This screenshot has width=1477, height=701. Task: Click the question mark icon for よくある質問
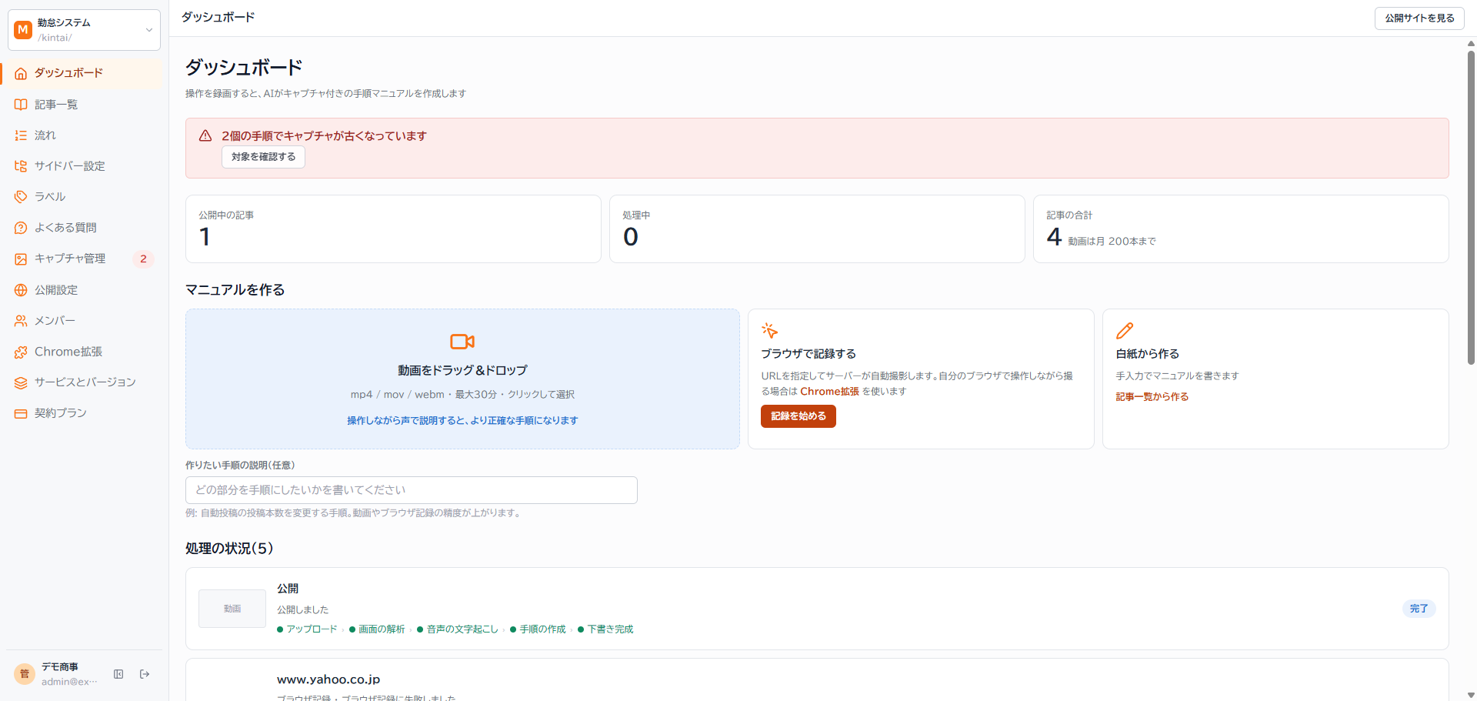[x=21, y=228]
